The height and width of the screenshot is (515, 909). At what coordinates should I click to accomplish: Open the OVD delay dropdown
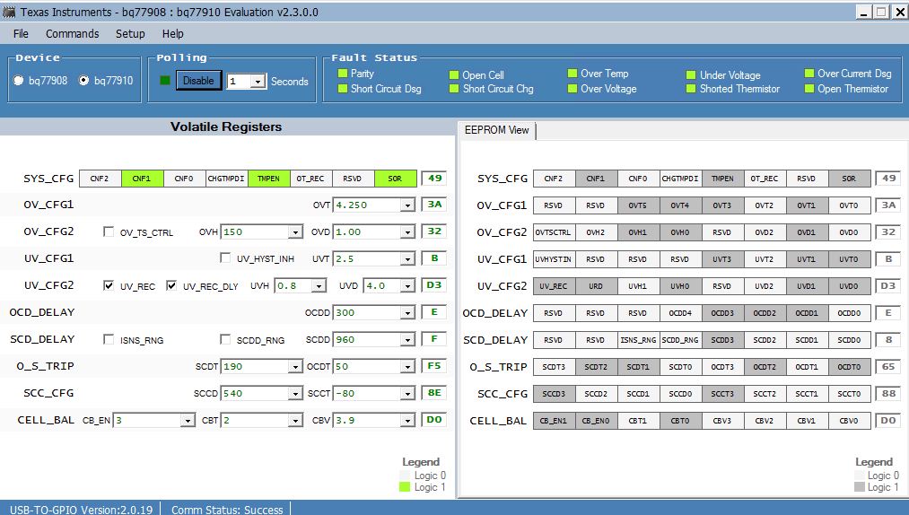(x=407, y=232)
